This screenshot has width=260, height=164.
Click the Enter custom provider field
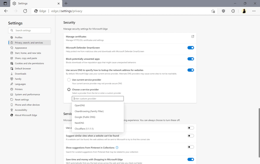(x=97, y=99)
